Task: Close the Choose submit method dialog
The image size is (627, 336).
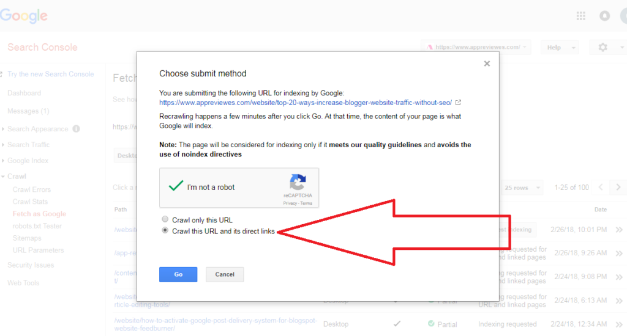Action: [487, 64]
